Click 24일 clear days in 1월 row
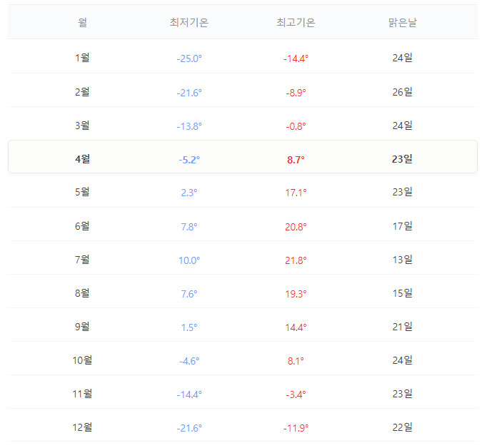Viewport: 487px width, 448px height. [403, 58]
